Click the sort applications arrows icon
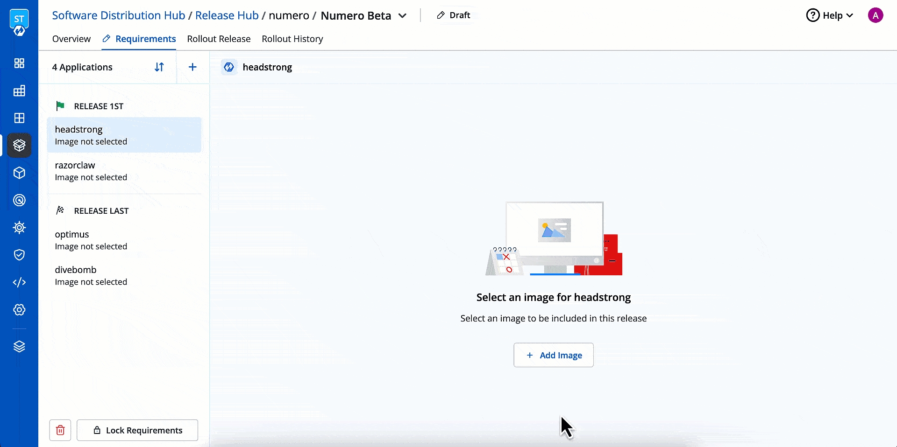 click(x=159, y=67)
